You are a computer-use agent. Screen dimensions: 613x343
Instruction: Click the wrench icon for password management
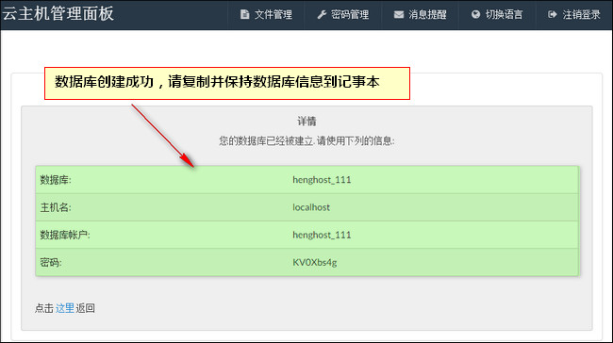322,14
